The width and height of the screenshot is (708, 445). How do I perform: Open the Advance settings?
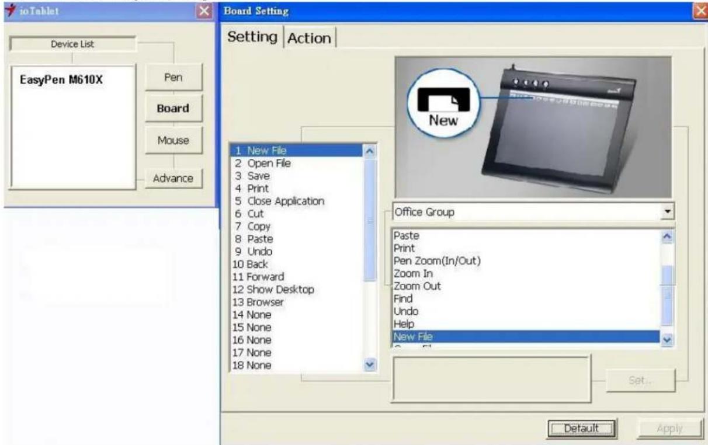point(173,178)
